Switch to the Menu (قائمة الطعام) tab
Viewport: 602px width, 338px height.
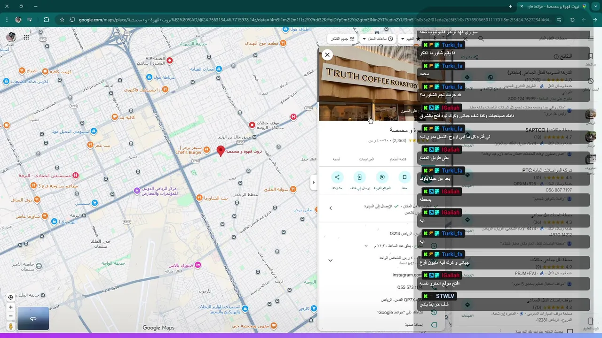point(398,159)
